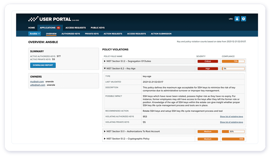
Task: Open owner email mu@ssh.com
Action: tap(37, 81)
